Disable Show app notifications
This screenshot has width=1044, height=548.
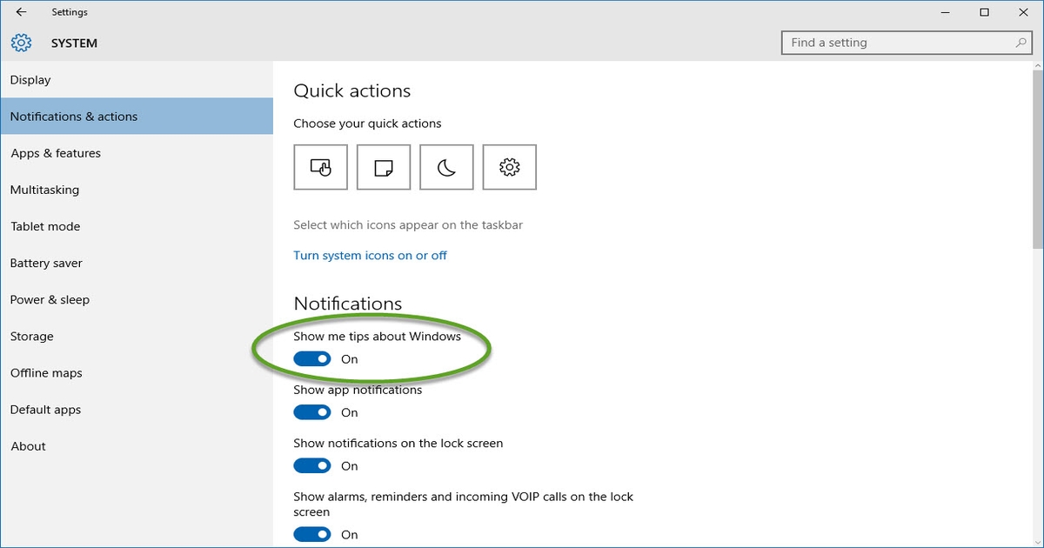click(x=311, y=411)
